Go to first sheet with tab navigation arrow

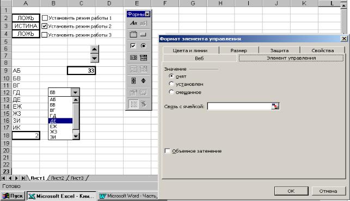tap(3, 178)
